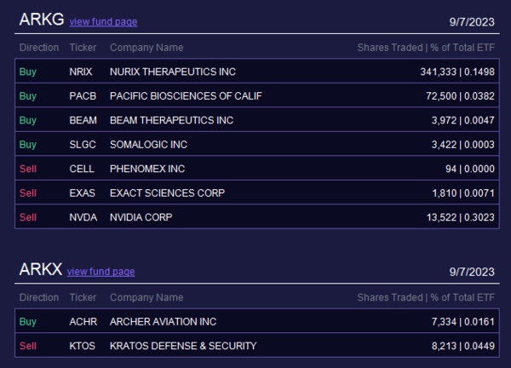This screenshot has width=511, height=368.
Task: Click the Direction column header in ARKX table
Action: [x=39, y=297]
